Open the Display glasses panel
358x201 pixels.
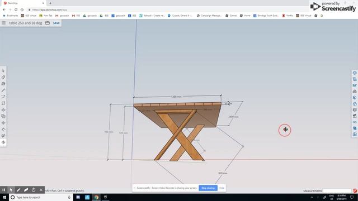(x=355, y=122)
